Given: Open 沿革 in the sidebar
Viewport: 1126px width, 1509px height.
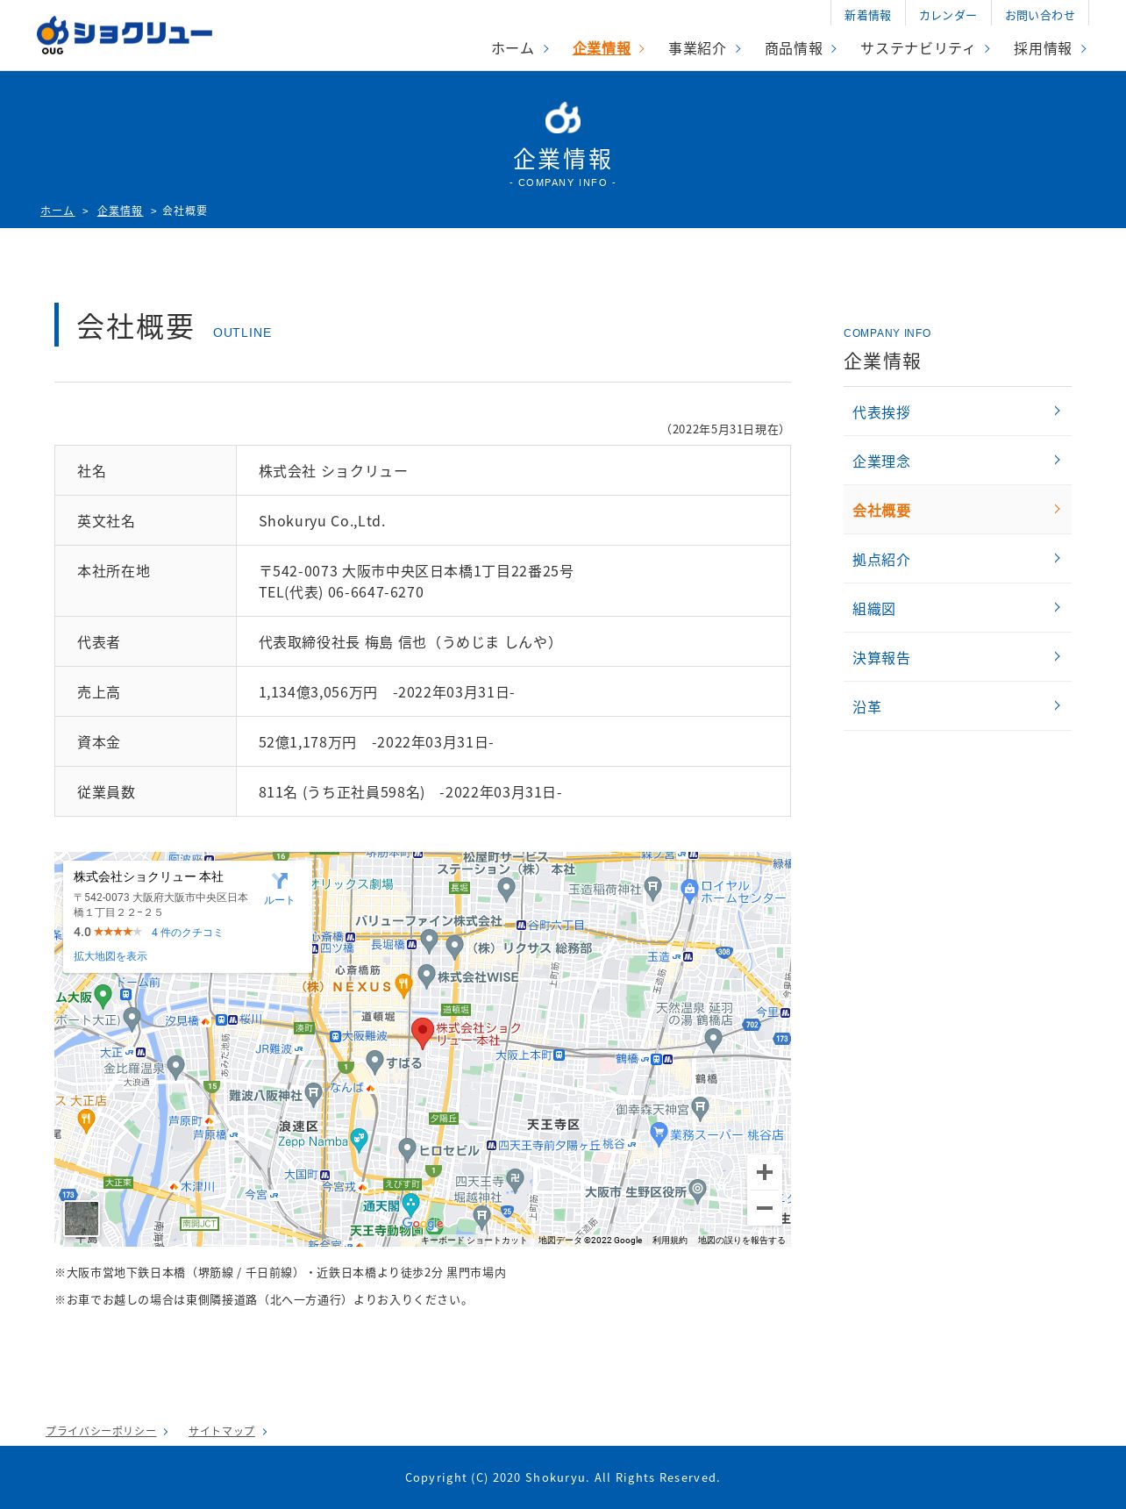Looking at the screenshot, I should [x=958, y=706].
